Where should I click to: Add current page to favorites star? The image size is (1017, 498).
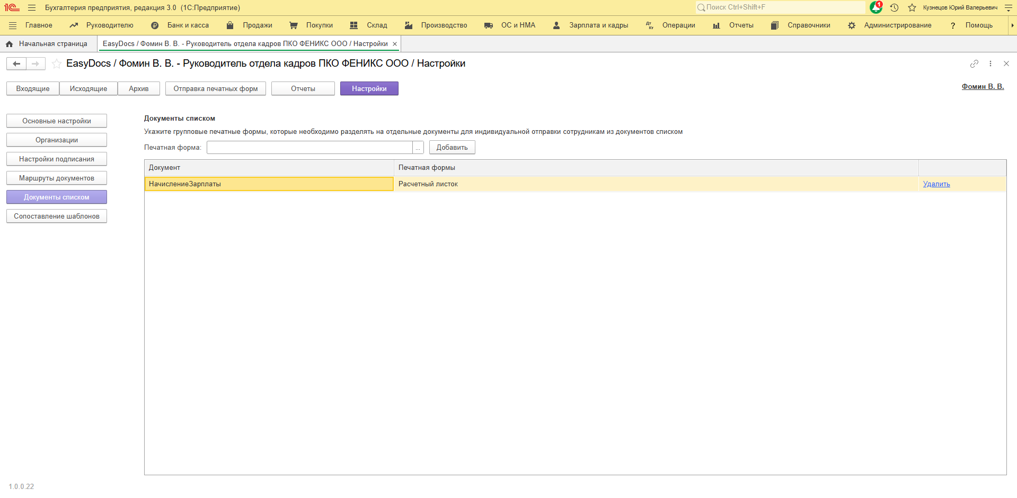57,64
